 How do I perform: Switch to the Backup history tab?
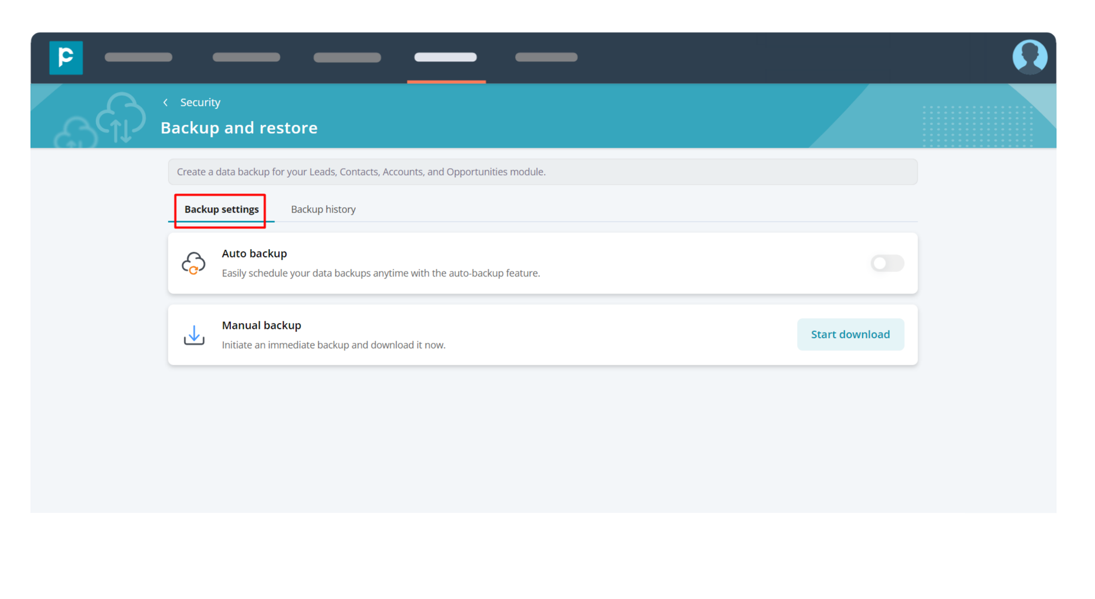pos(323,209)
